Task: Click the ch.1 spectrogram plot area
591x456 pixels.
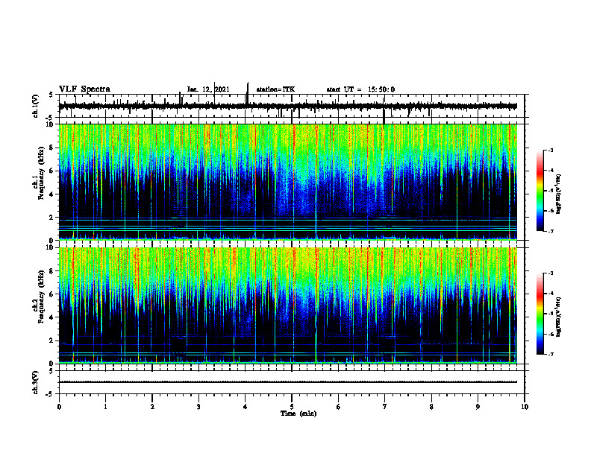Action: (x=287, y=182)
